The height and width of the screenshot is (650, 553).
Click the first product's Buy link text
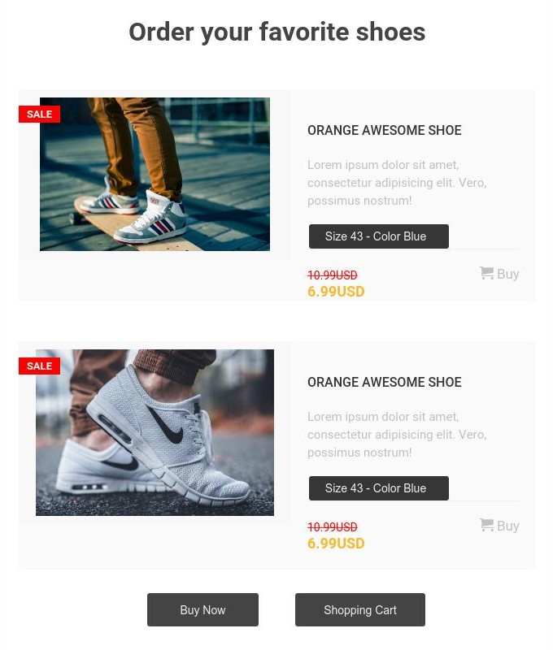click(x=508, y=274)
